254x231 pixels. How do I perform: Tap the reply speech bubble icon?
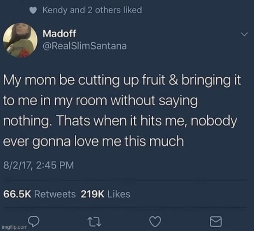click(34, 221)
